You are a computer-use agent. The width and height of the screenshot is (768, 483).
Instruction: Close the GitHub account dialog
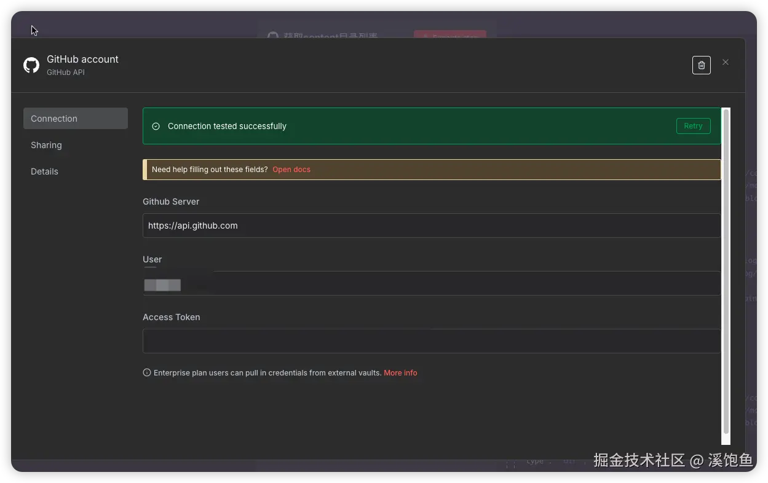(x=726, y=62)
